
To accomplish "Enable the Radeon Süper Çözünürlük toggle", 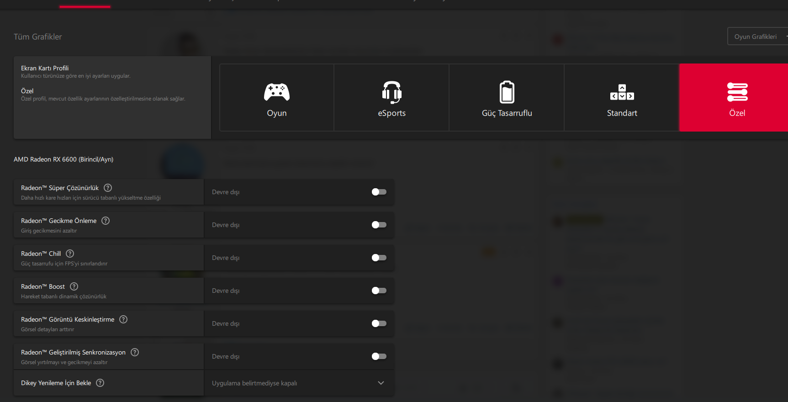I will pyautogui.click(x=379, y=192).
